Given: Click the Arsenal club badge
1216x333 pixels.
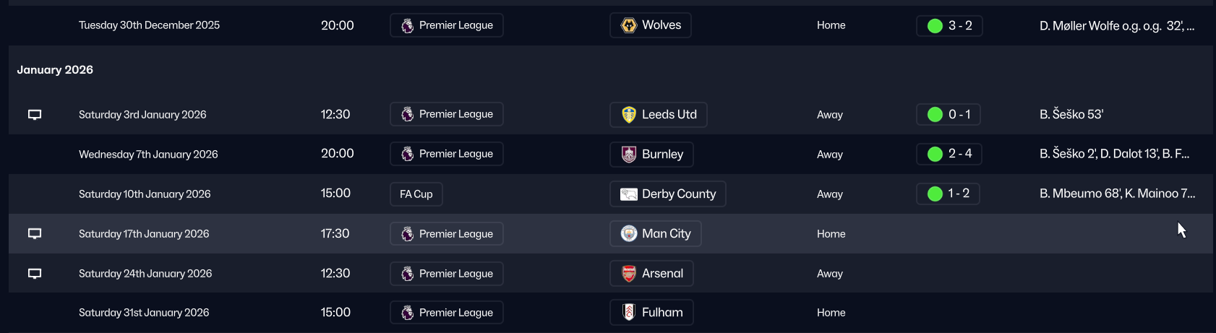Looking at the screenshot, I should [629, 274].
